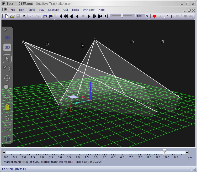Image resolution: width=197 pixels, height=172 pixels.
Task: Pick the zoom magnifier tool
Action: (7, 88)
